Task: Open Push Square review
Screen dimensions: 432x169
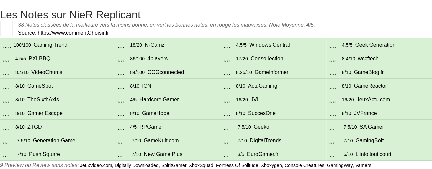Action: pos(44,154)
